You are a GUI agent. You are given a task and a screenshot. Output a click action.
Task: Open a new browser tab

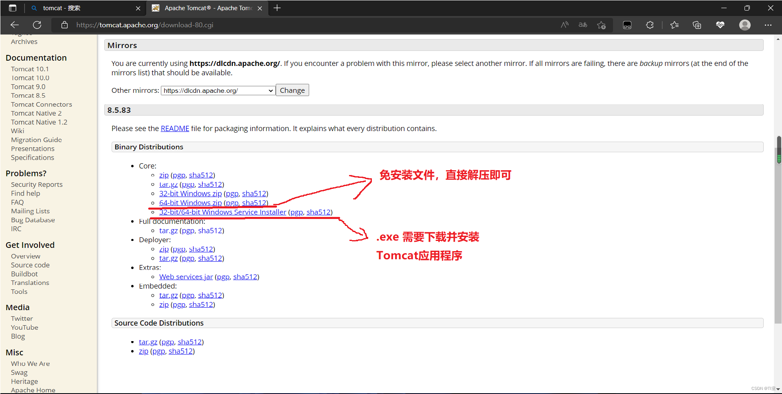(x=277, y=8)
